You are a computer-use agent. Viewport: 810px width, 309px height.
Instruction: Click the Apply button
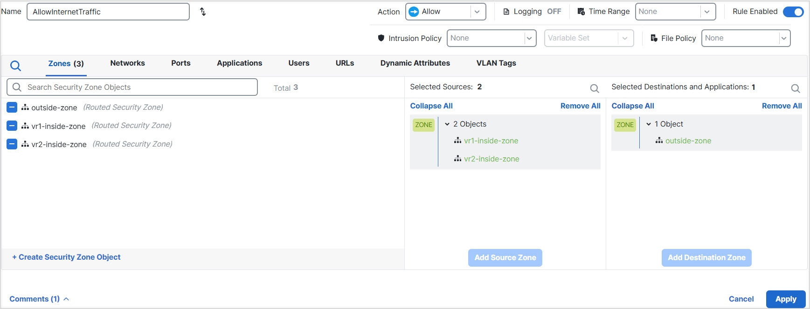click(x=785, y=299)
